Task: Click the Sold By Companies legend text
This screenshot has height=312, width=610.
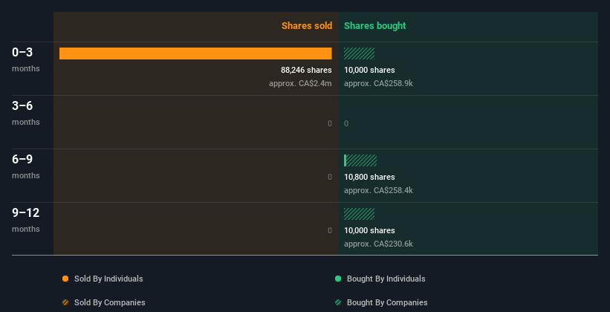Action: 110,302
